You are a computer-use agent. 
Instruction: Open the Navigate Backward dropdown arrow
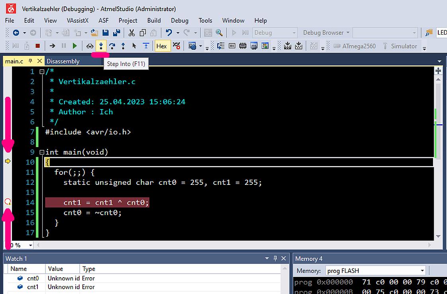[x=25, y=33]
